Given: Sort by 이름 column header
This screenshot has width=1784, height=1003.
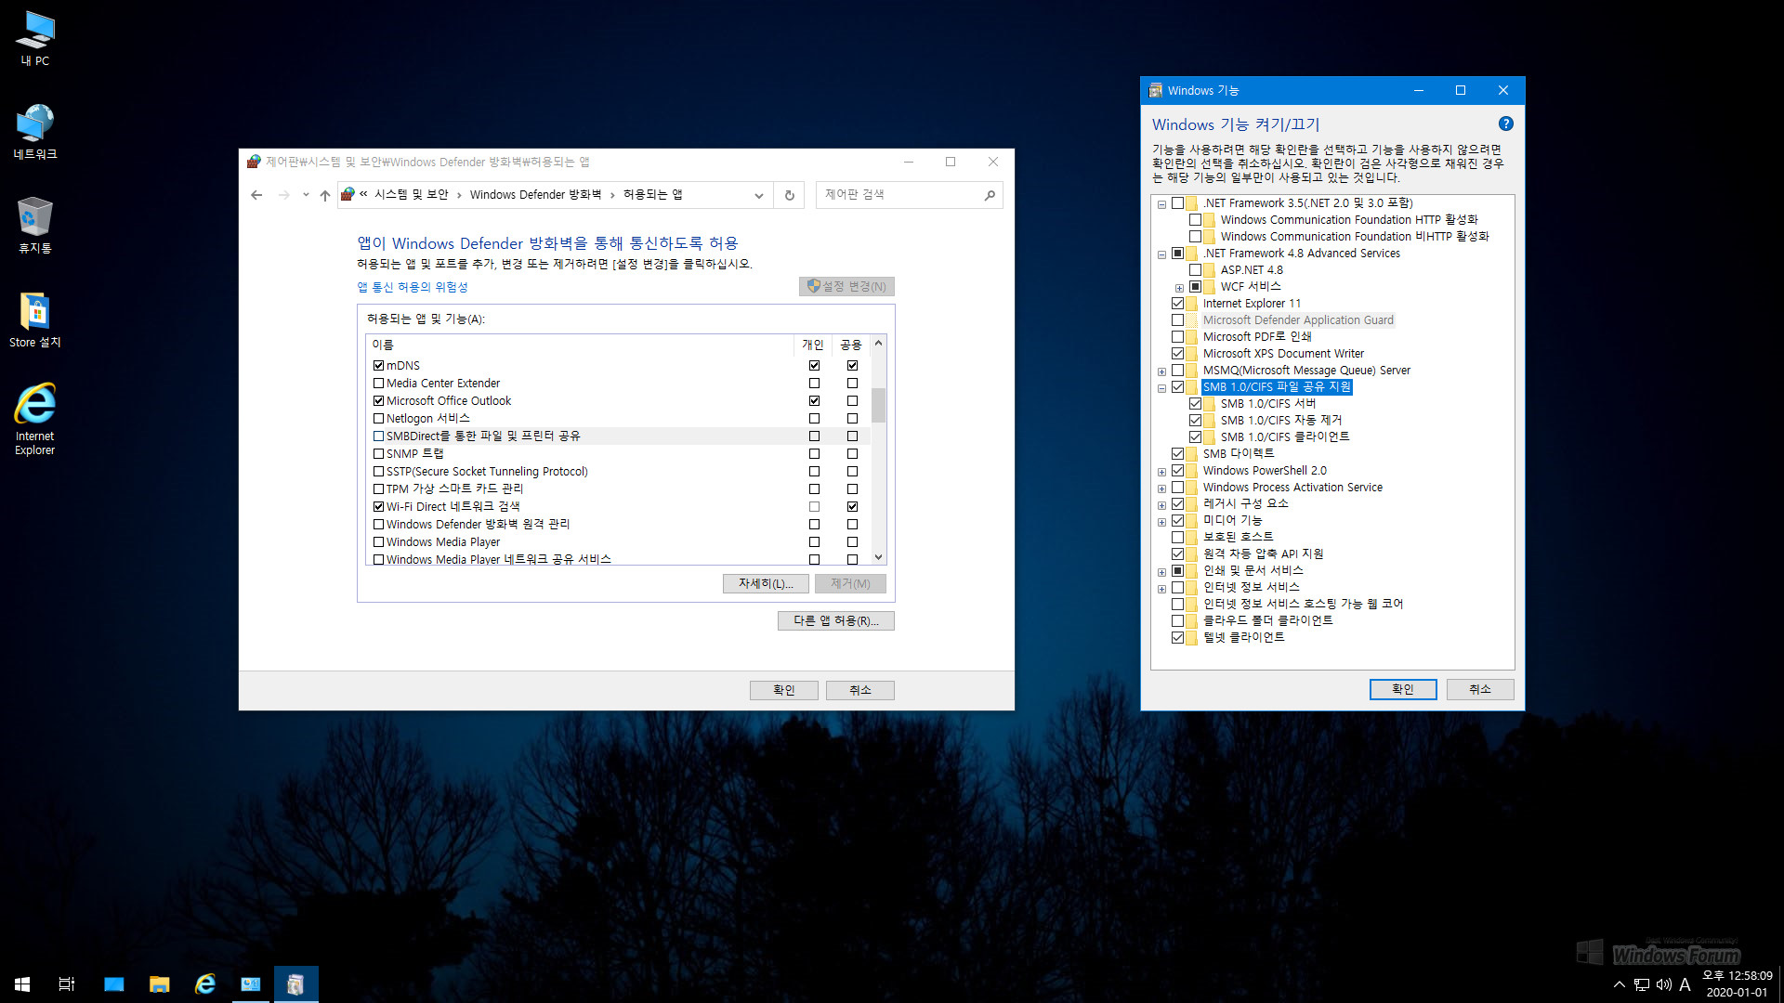Looking at the screenshot, I should [580, 345].
